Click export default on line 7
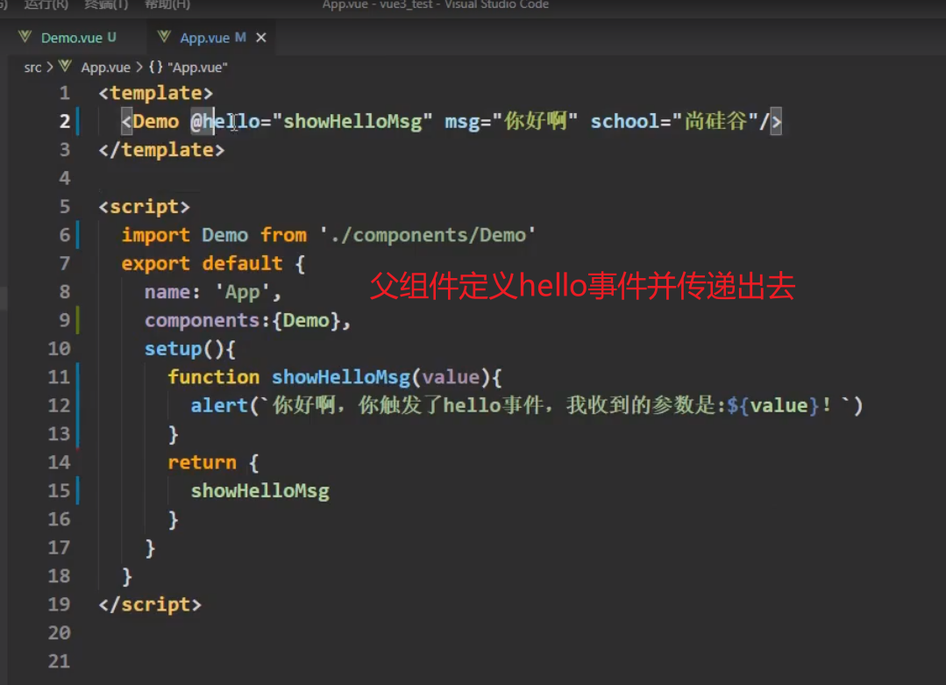The width and height of the screenshot is (946, 685). coord(203,263)
